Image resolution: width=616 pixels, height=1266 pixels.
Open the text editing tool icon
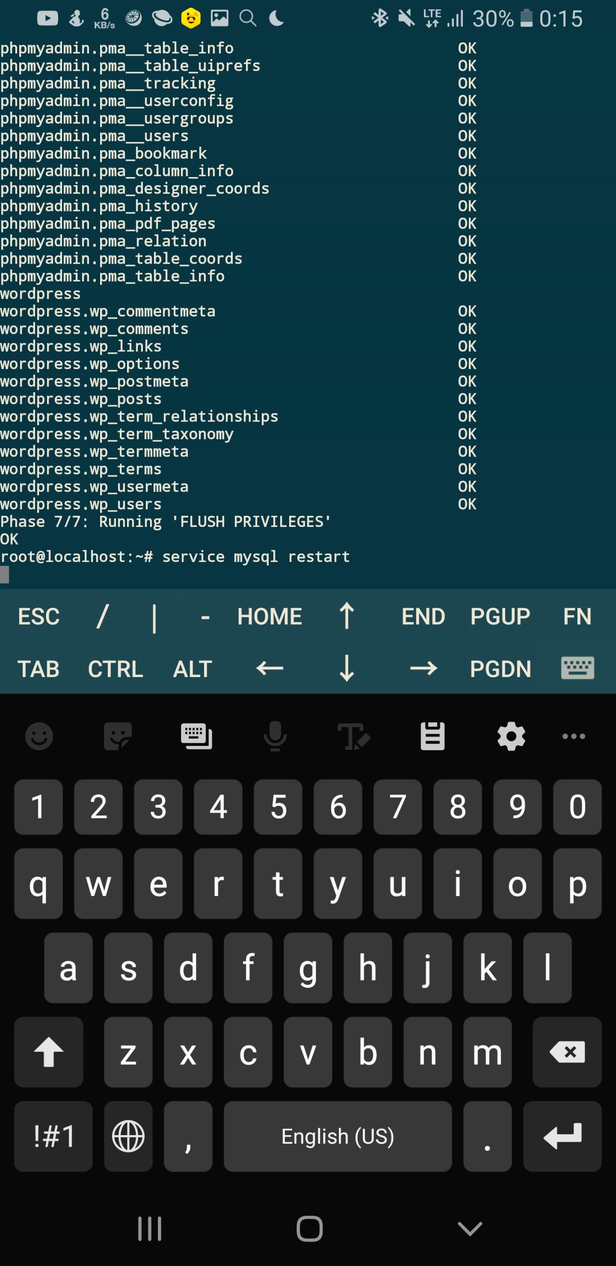pos(353,736)
